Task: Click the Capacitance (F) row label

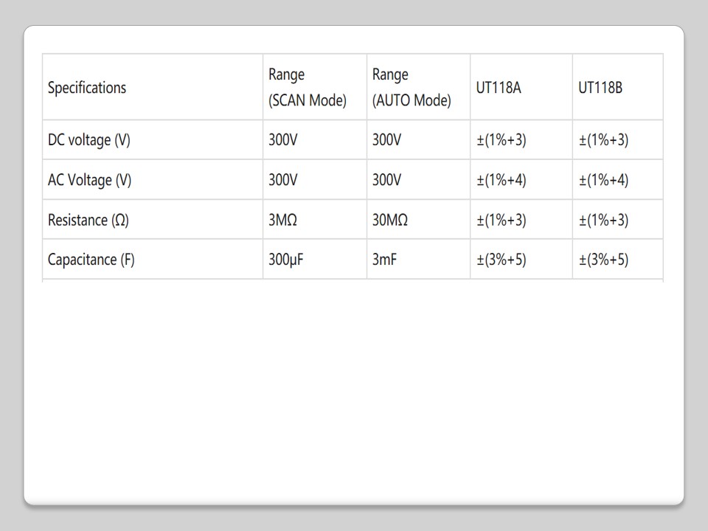Action: (x=91, y=260)
